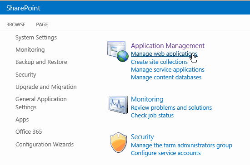Open Manage content databases link
The height and width of the screenshot is (165, 250).
(166, 78)
